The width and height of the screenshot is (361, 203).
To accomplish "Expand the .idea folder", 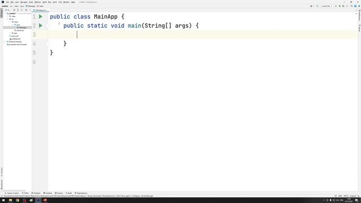I will tap(7, 16).
